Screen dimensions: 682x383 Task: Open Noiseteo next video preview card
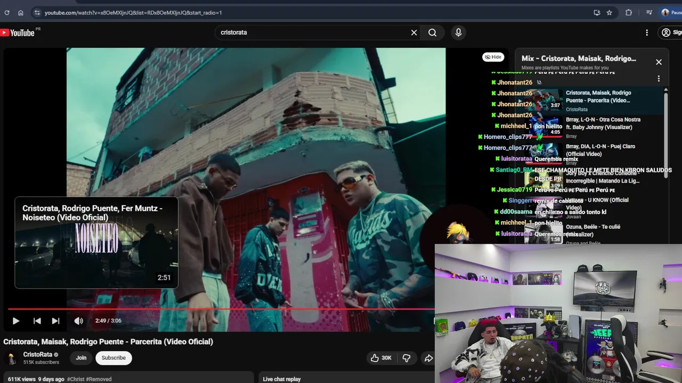coord(96,243)
